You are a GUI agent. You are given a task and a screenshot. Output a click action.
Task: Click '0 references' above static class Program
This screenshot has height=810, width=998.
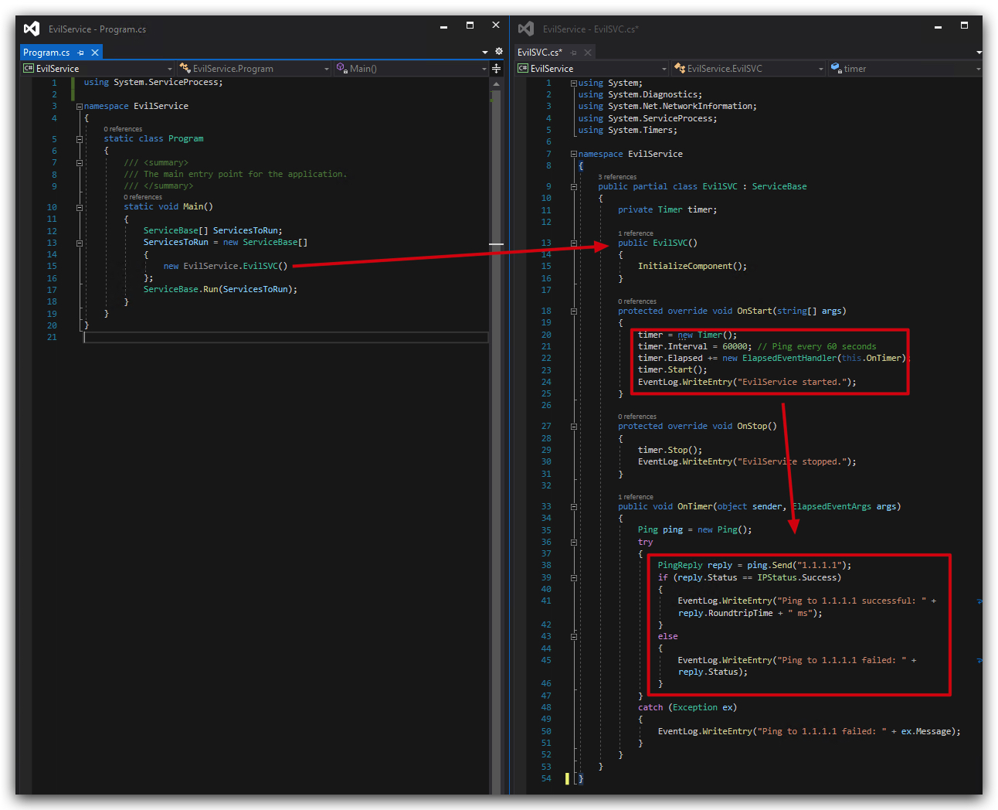(x=124, y=129)
